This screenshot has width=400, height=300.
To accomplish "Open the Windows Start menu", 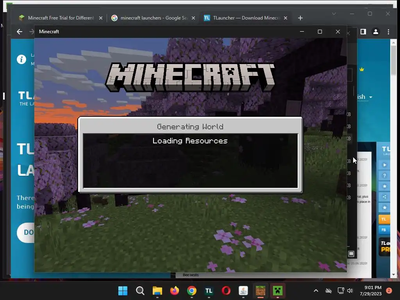I will [123, 291].
